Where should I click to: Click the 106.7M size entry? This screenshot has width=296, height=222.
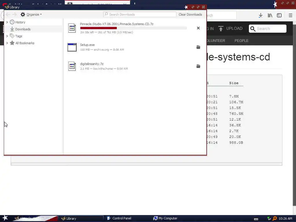pyautogui.click(x=236, y=102)
